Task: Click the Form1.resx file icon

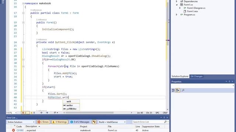Action: click(x=185, y=11)
